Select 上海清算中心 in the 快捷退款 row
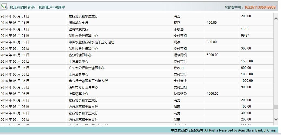Viewport: 281px width, 135px height. pyautogui.click(x=78, y=94)
